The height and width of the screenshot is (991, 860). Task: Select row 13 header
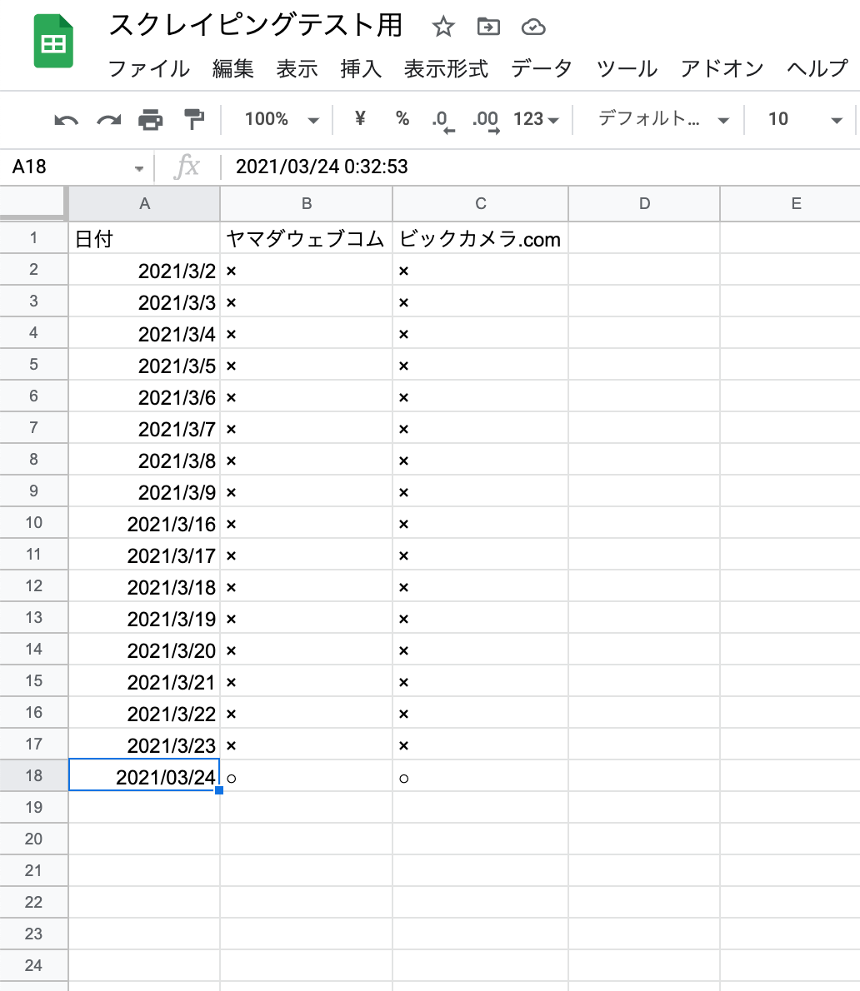click(x=33, y=617)
